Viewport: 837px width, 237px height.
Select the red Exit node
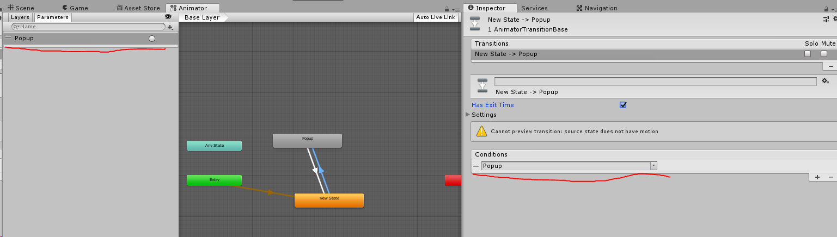point(453,180)
